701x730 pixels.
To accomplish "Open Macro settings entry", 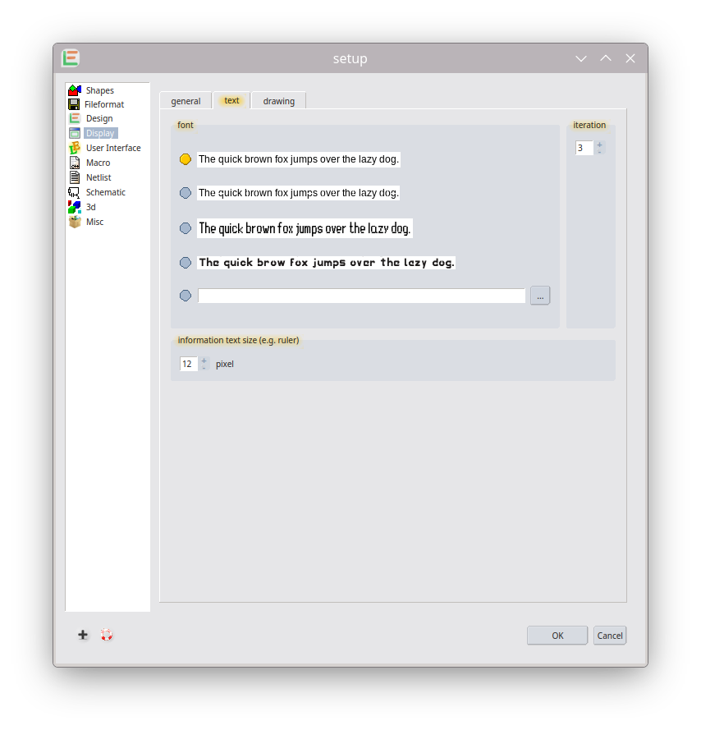I will pos(98,163).
